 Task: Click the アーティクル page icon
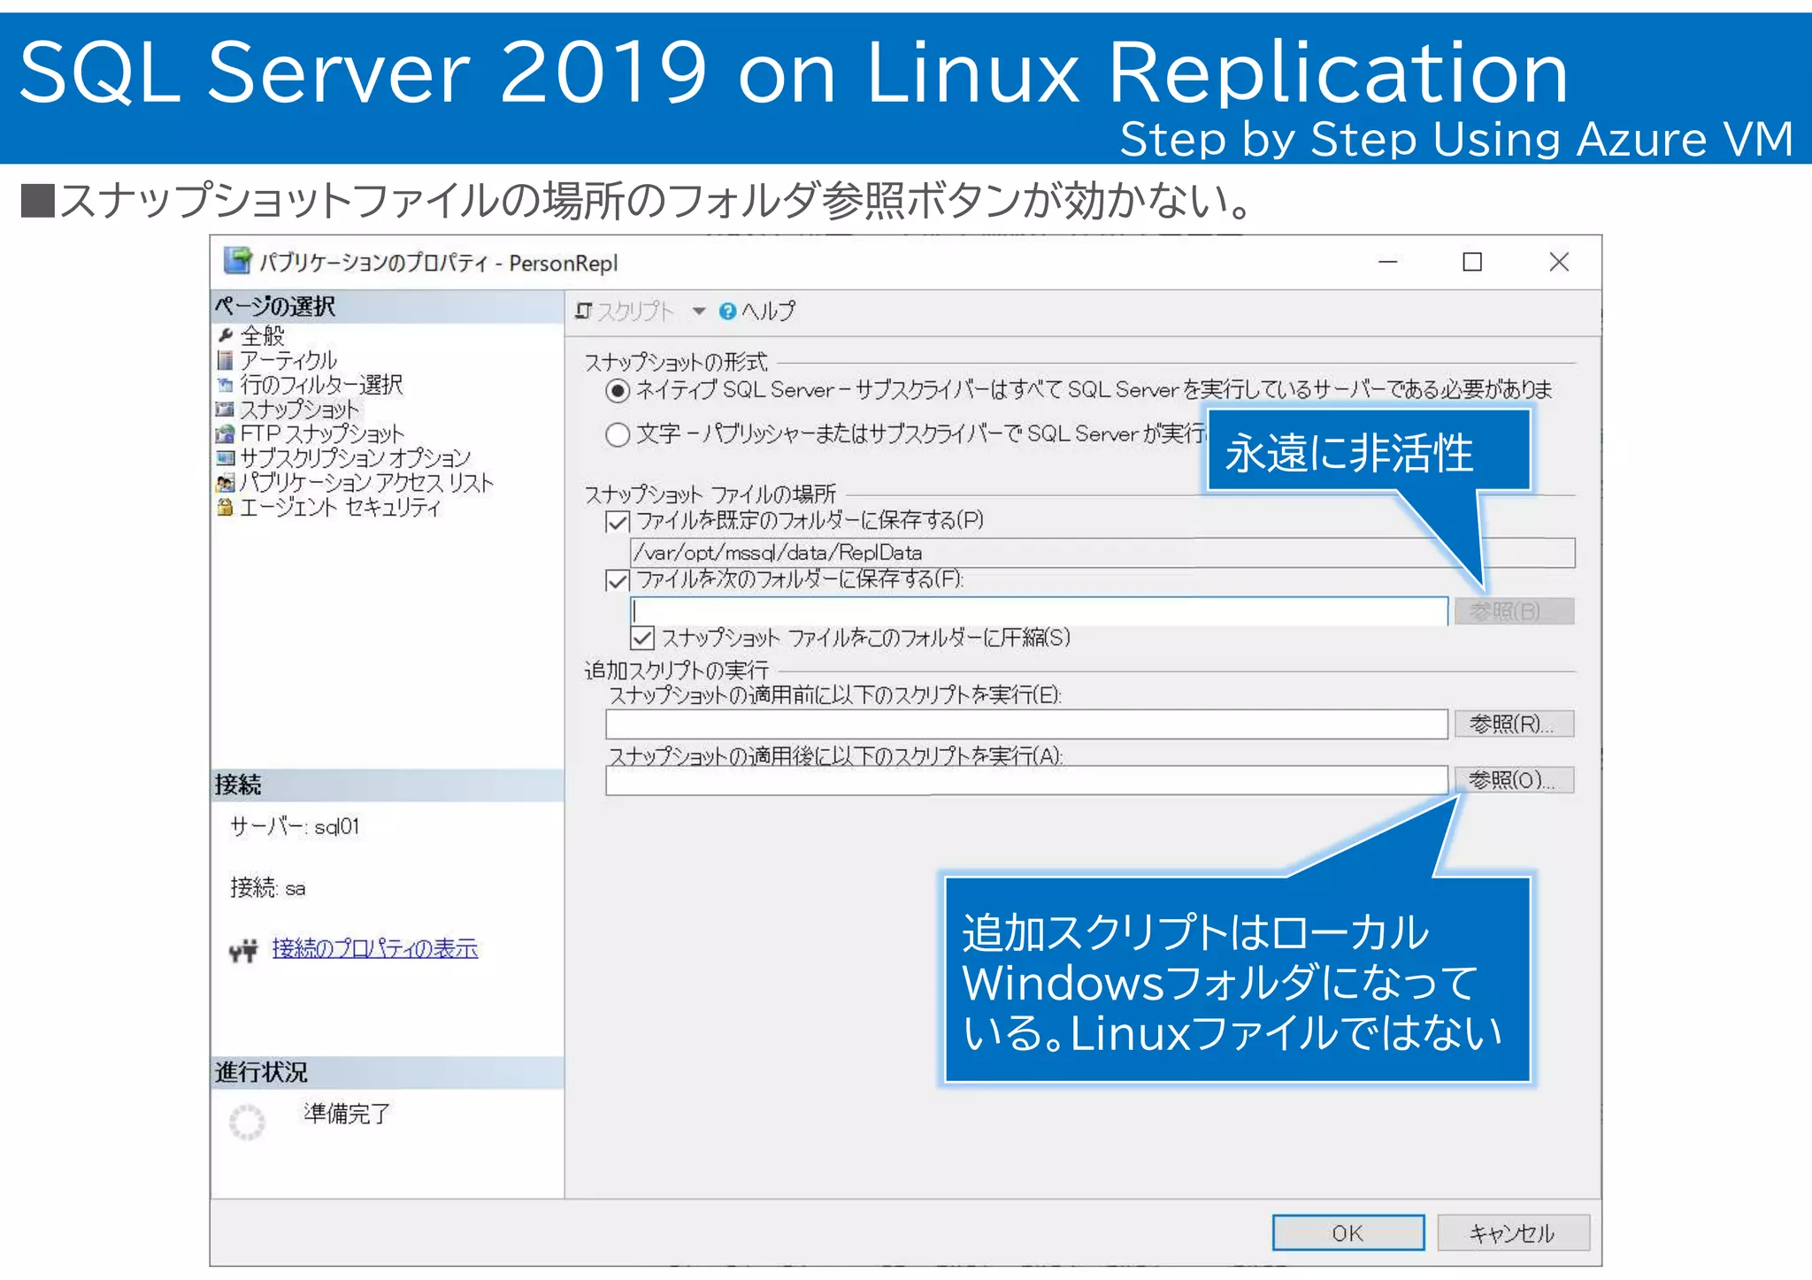tap(226, 360)
